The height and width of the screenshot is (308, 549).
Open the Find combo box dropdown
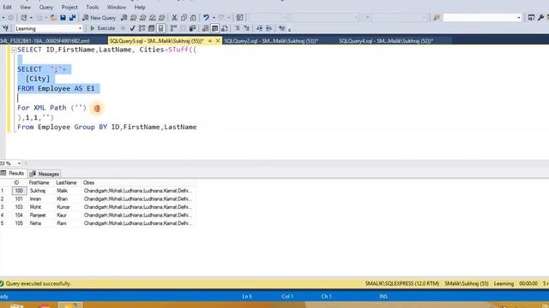click(519, 17)
